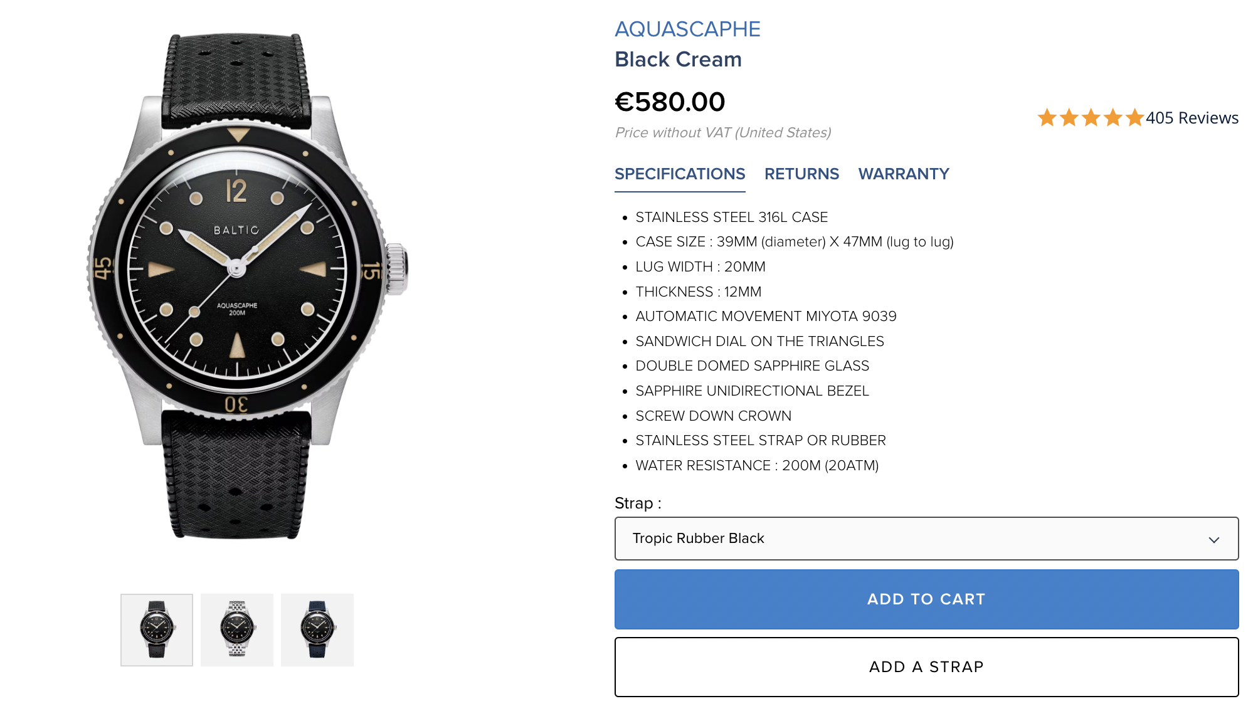Open the 405 Reviews link
Screen dimensions: 1258x716
tap(1192, 118)
